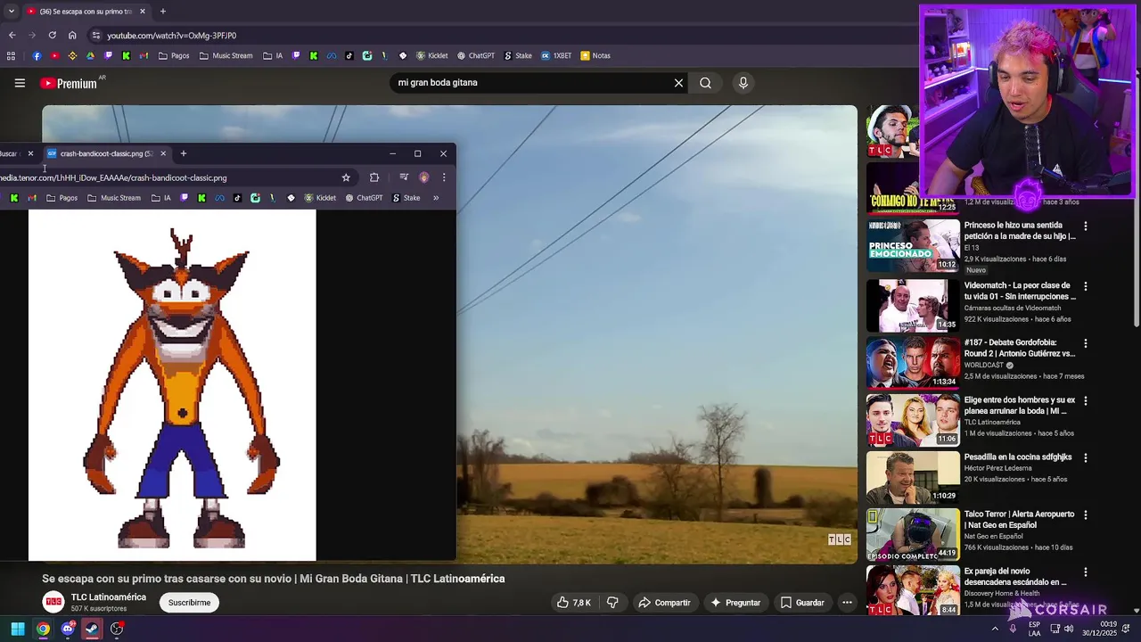
Task: Open the Pagos bookmark folder in main window
Action: pyautogui.click(x=174, y=55)
